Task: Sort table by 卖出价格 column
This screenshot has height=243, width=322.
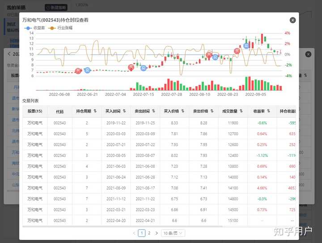Action: tap(212, 111)
